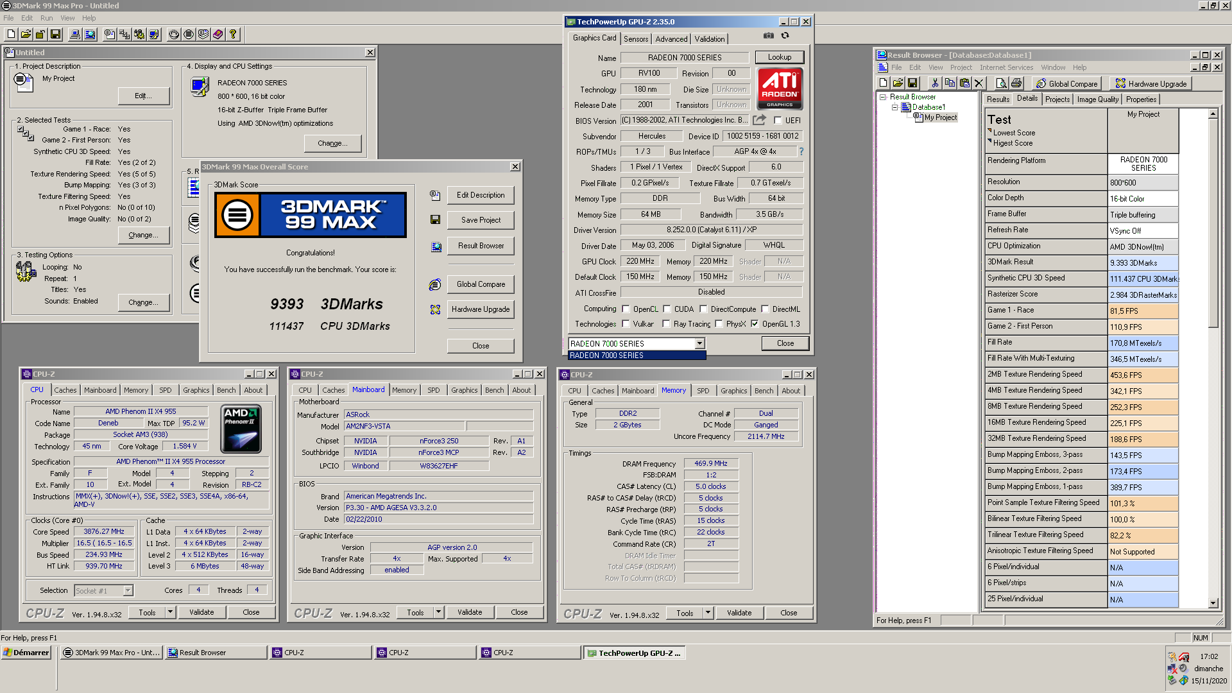Toggle OpenGL 1.3 checkbox in GPU-Z
The width and height of the screenshot is (1232, 693).
755,324
